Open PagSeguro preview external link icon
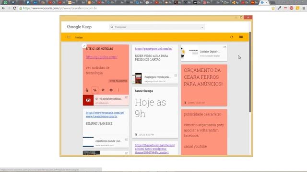Image resolution: width=307 pixels, height=172 pixels. 176,75
